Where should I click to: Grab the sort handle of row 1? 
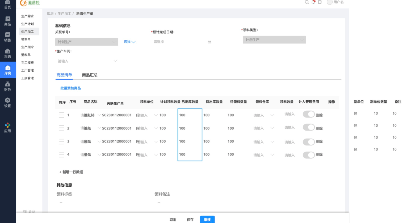62,115
